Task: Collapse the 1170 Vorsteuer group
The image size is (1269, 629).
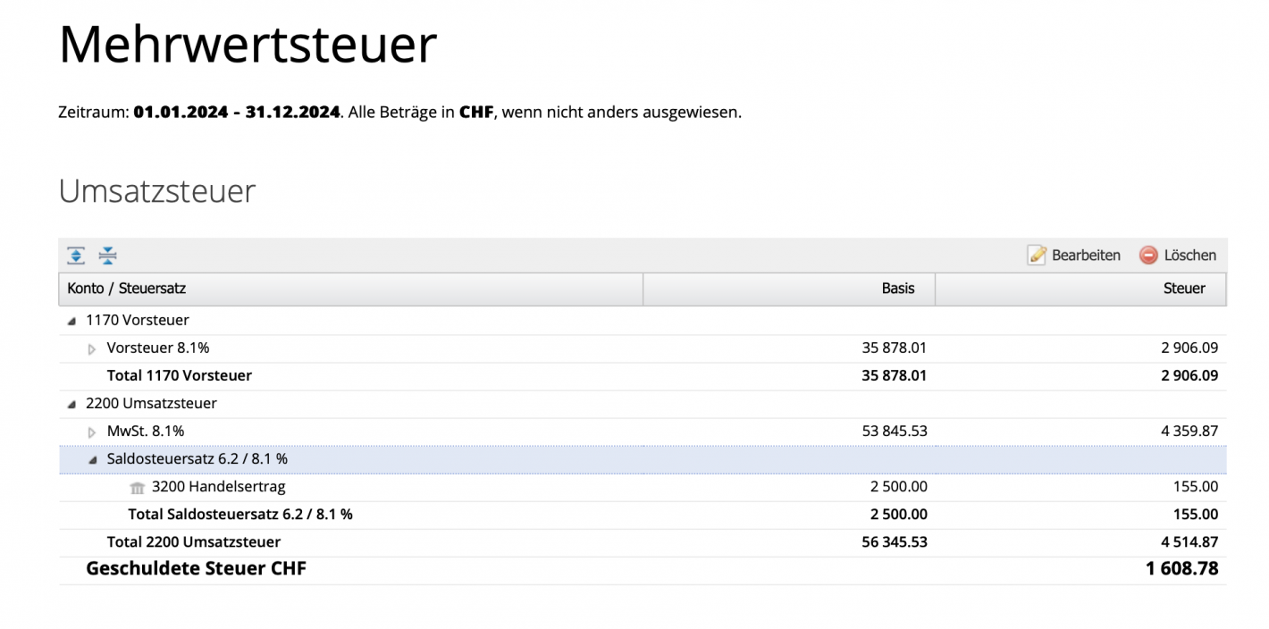Action: [x=72, y=319]
